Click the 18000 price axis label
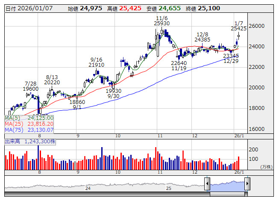Screen dimensions: 279x201 [x=257, y=108]
